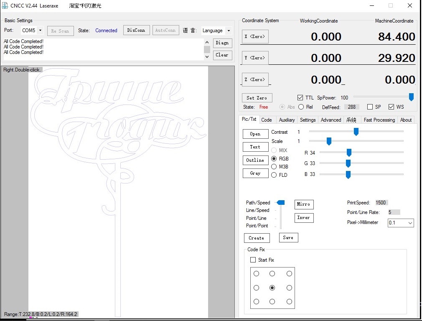The width and height of the screenshot is (422, 321).
Task: Click X machine coordinate value 84.400
Action: click(397, 37)
